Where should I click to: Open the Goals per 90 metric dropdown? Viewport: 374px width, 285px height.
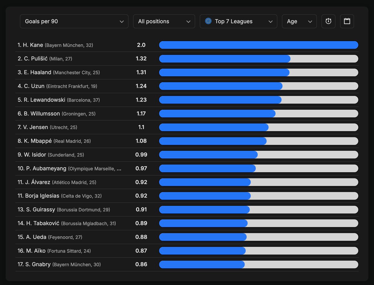tap(74, 21)
